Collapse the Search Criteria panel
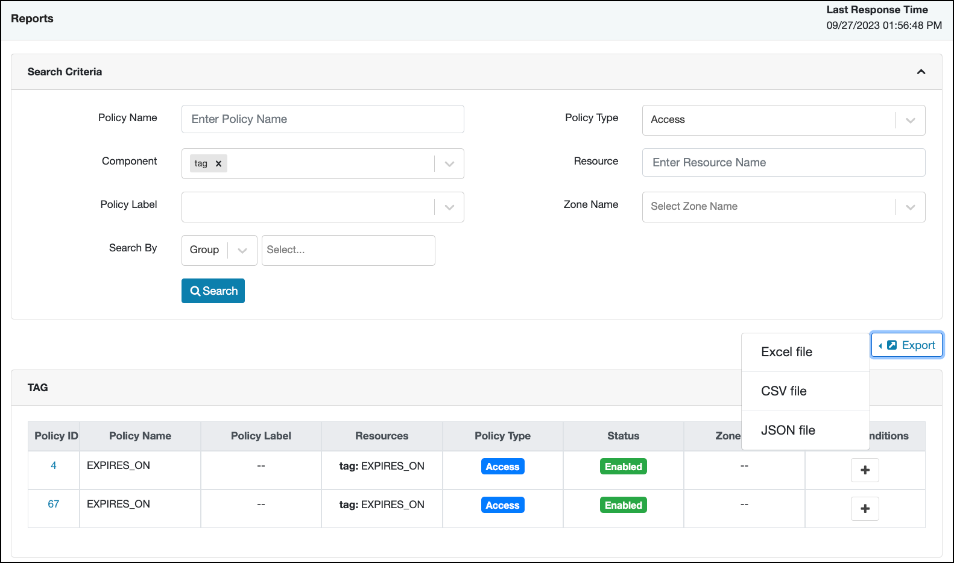954x563 pixels. click(921, 72)
